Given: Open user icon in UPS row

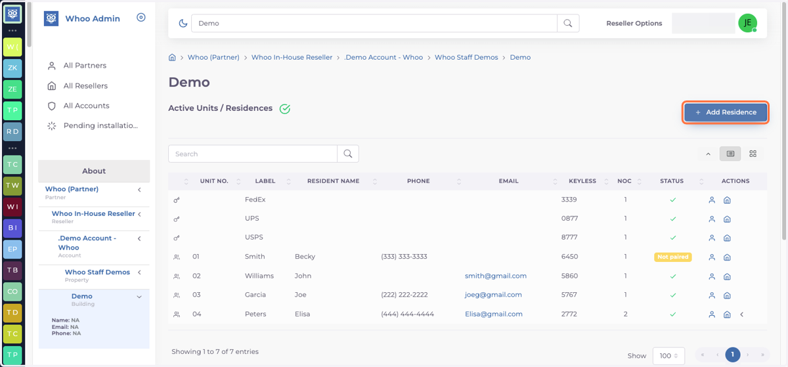Looking at the screenshot, I should coord(712,219).
